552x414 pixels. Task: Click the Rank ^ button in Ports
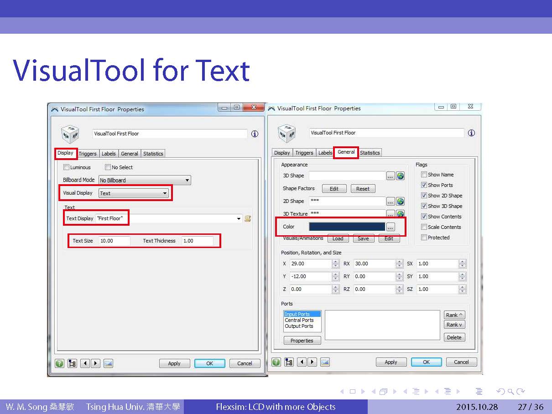(454, 315)
